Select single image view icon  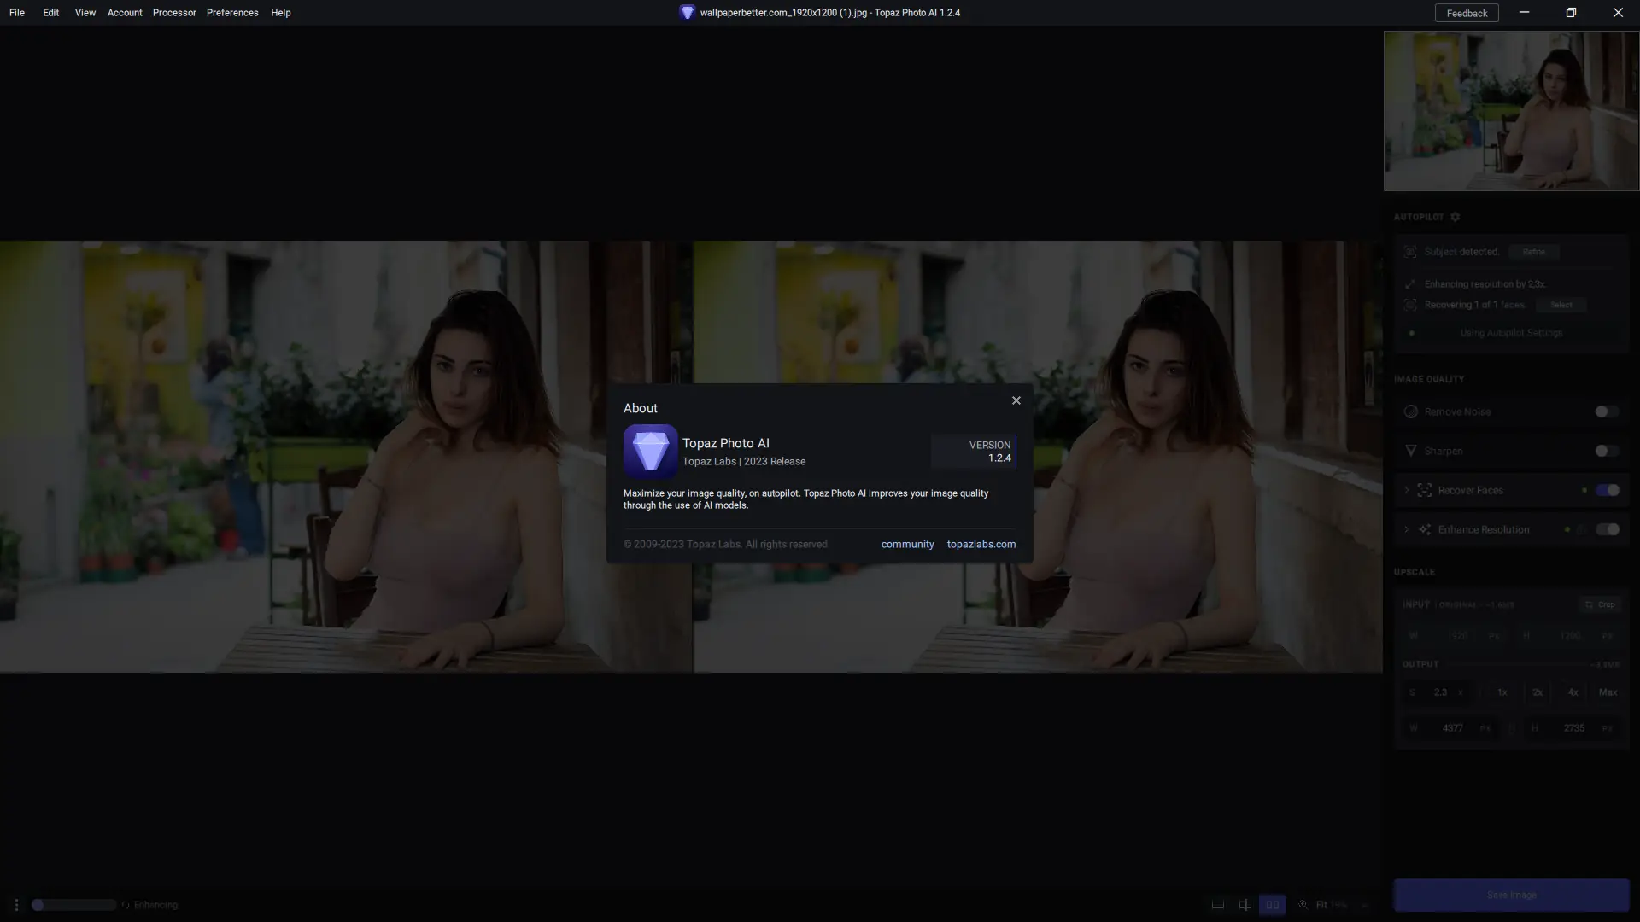tap(1218, 905)
